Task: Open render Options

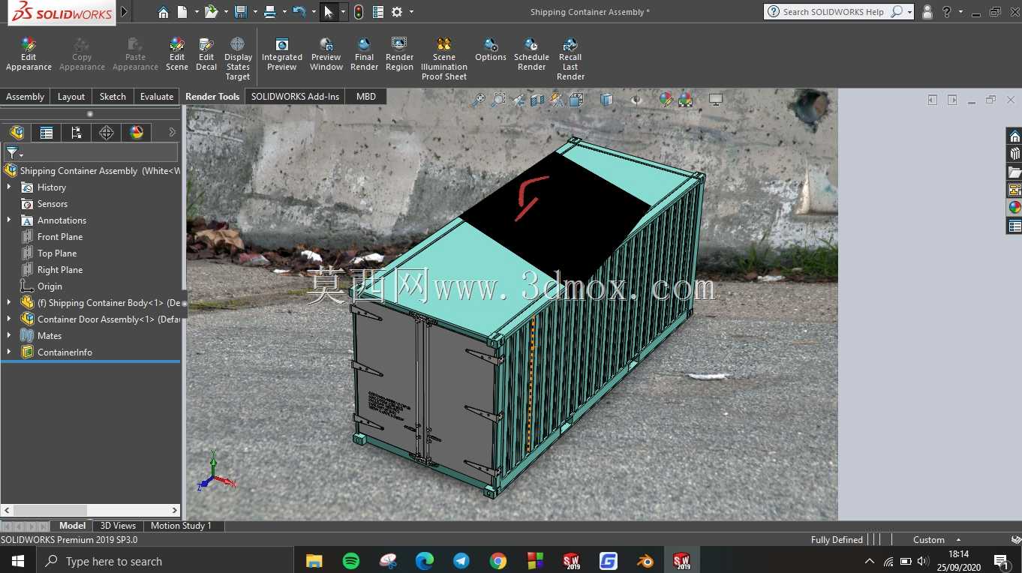Action: tap(491, 50)
